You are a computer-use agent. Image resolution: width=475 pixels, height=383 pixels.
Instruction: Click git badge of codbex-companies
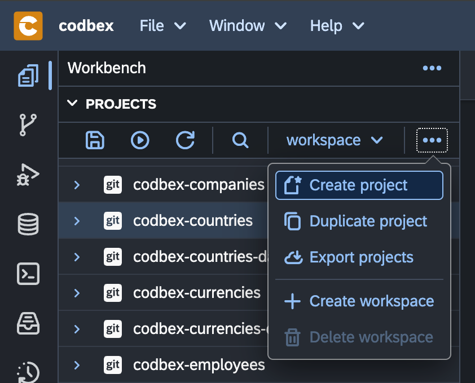[113, 185]
